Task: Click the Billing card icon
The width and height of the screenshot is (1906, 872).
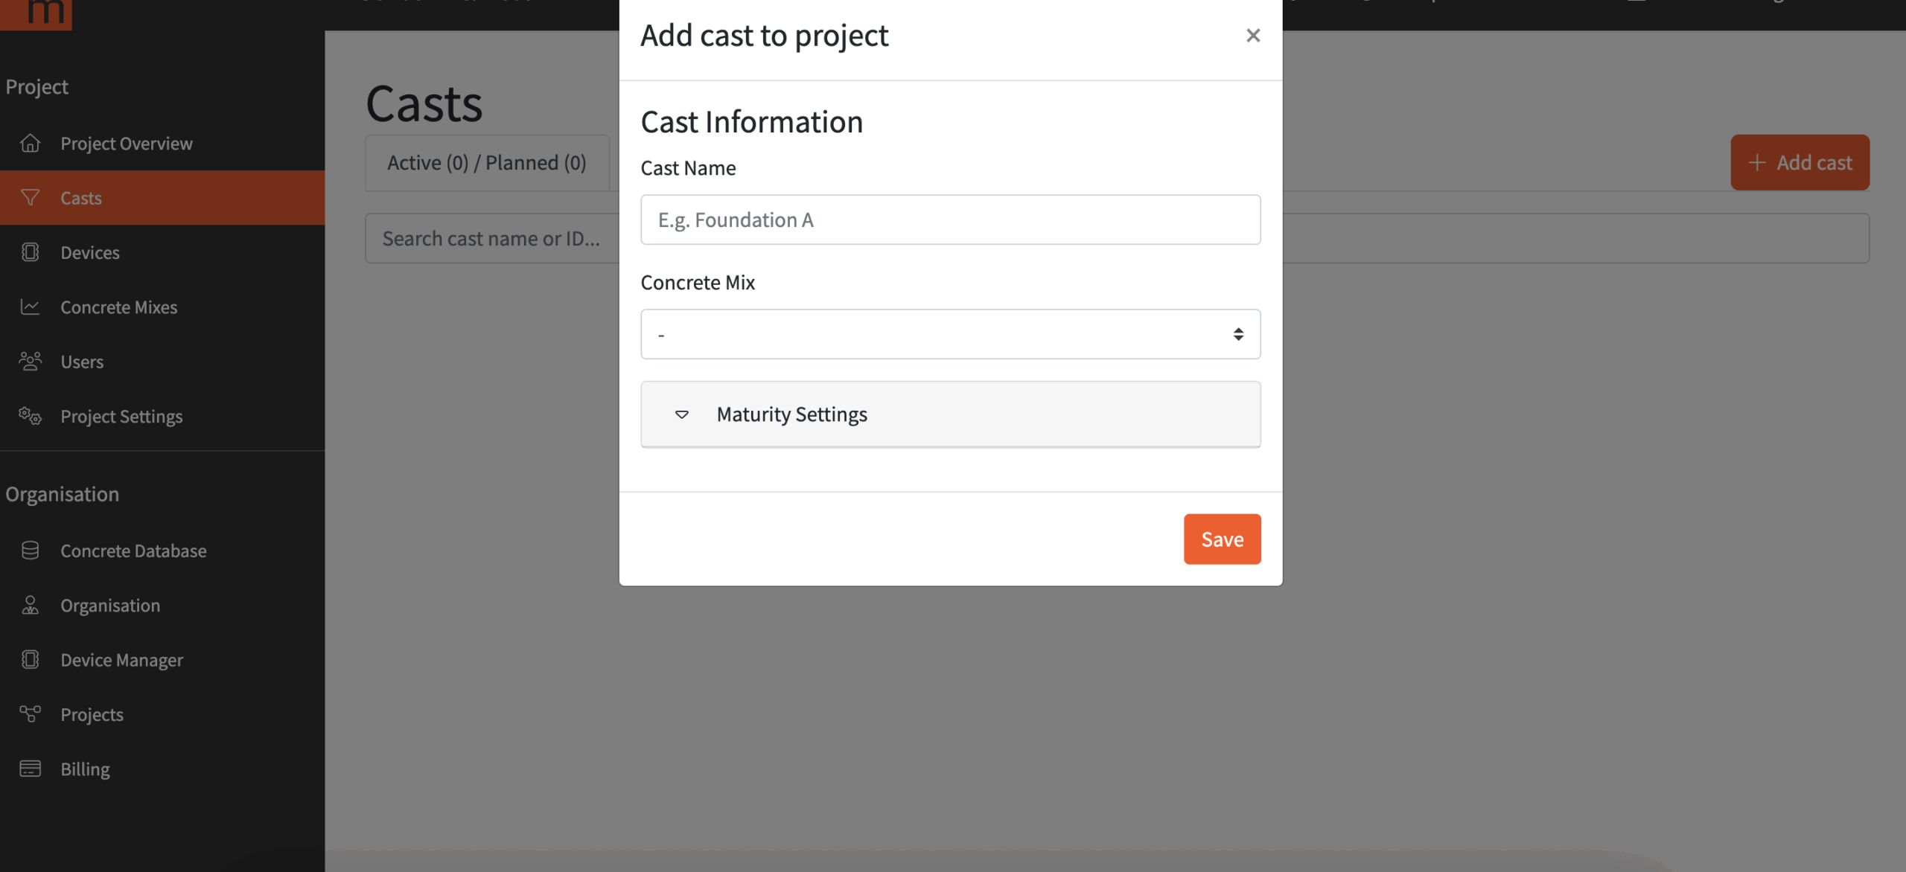Action: point(30,769)
